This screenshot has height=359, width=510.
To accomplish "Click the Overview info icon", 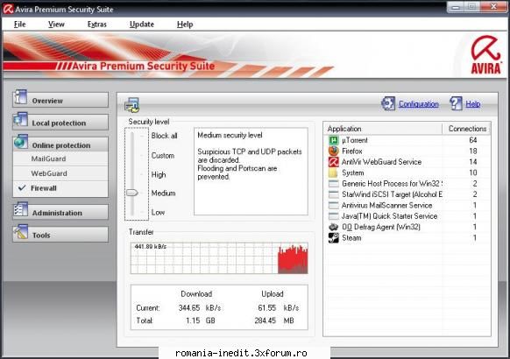I will click(20, 97).
